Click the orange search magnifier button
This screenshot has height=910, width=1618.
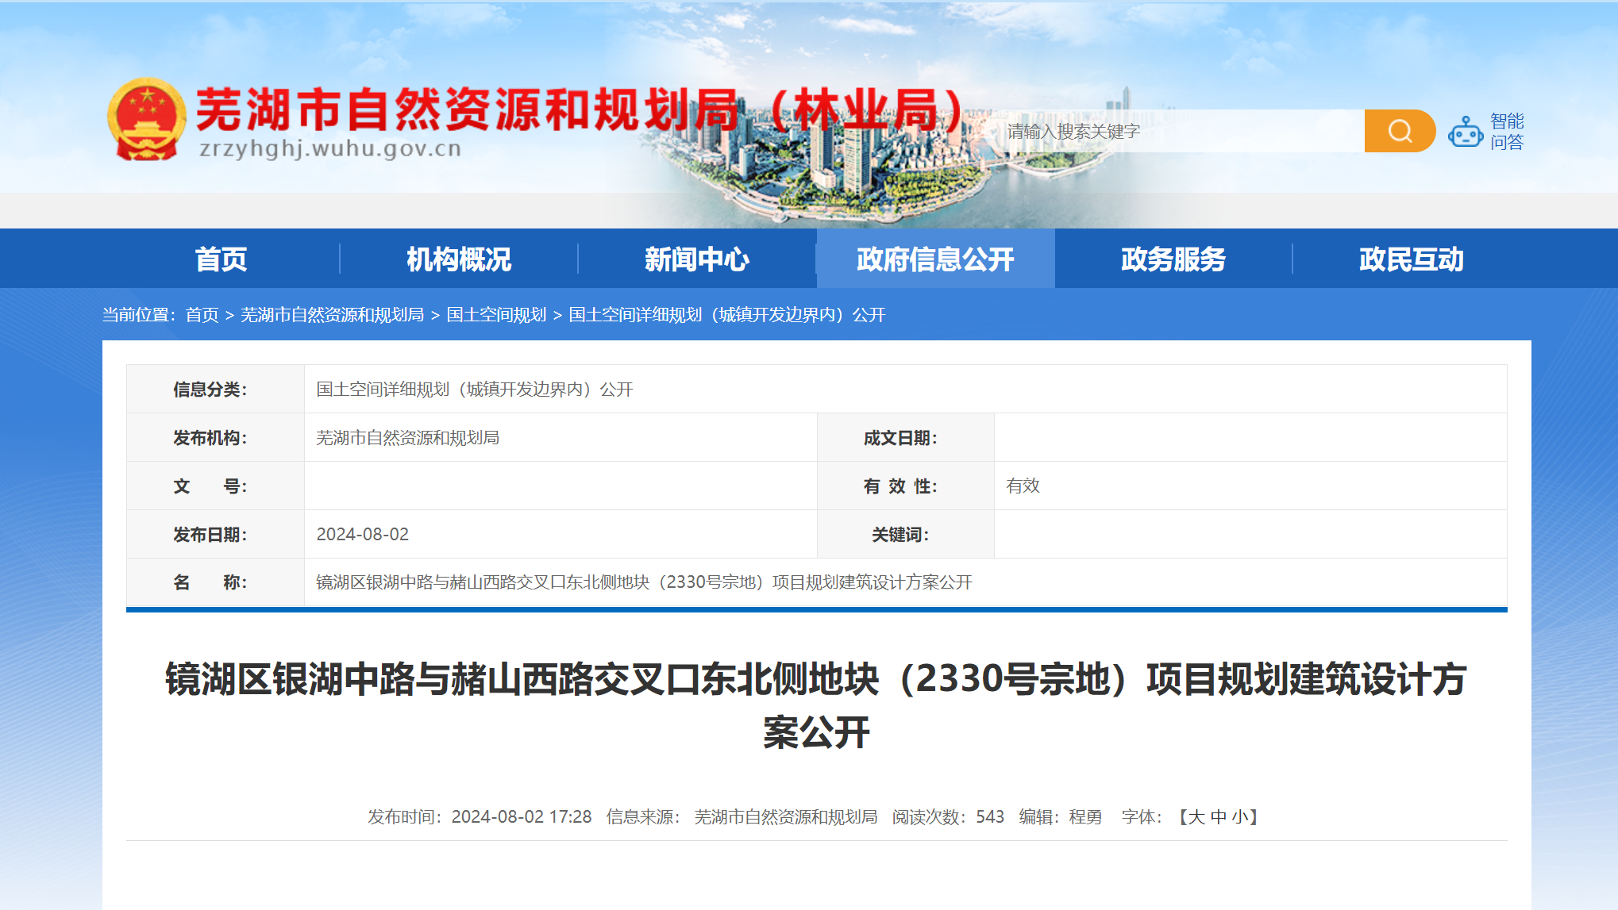(x=1400, y=131)
